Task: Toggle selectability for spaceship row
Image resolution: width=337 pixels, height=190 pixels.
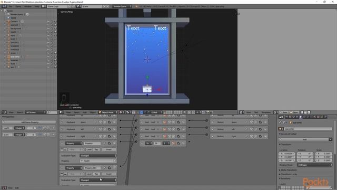Action: [x=52, y=56]
